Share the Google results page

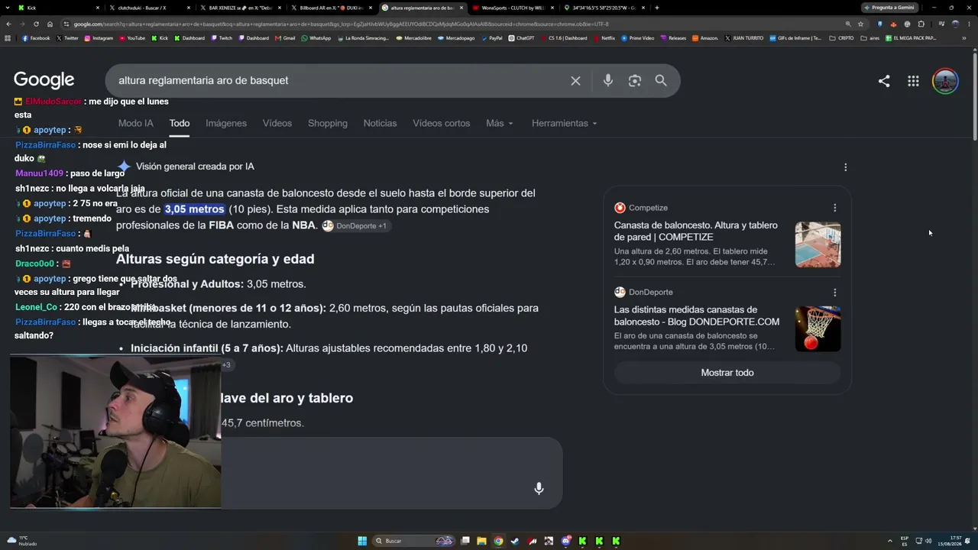884,81
